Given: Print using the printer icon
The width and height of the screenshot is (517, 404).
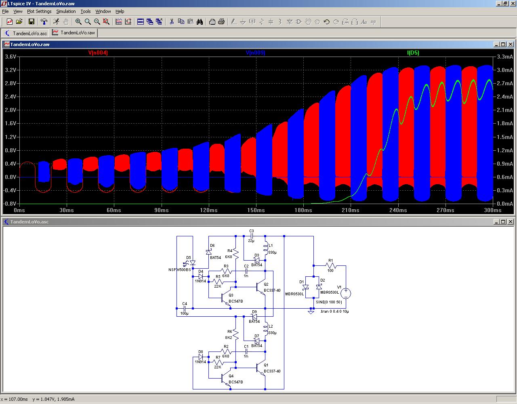Looking at the screenshot, I should [x=221, y=22].
